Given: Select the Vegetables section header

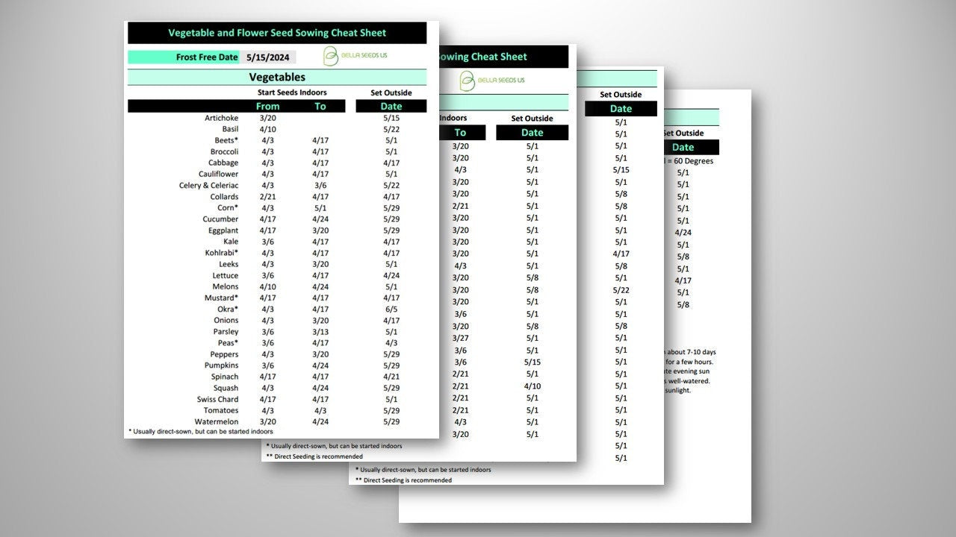Looking at the screenshot, I should (277, 77).
